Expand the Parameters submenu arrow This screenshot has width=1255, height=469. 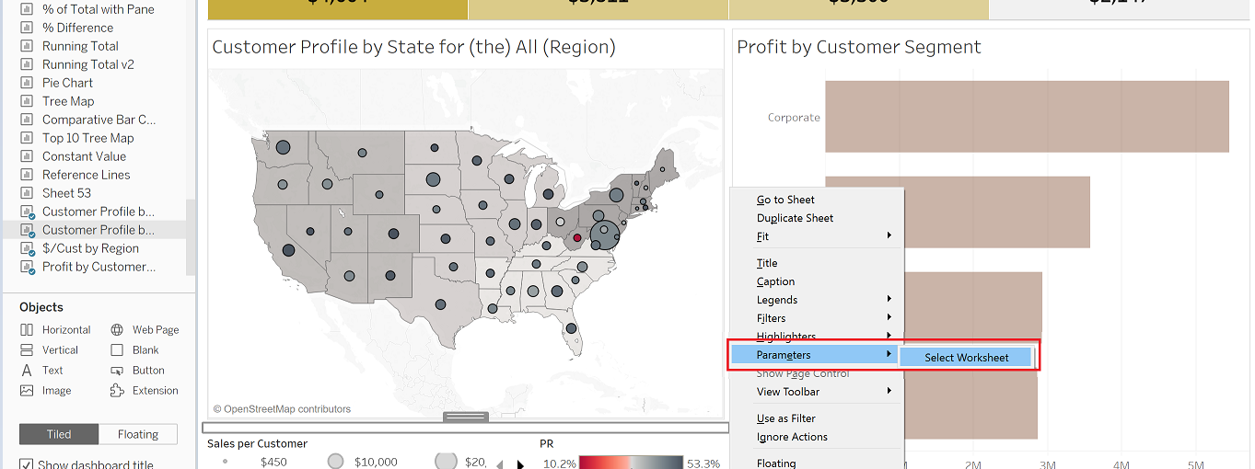point(889,355)
